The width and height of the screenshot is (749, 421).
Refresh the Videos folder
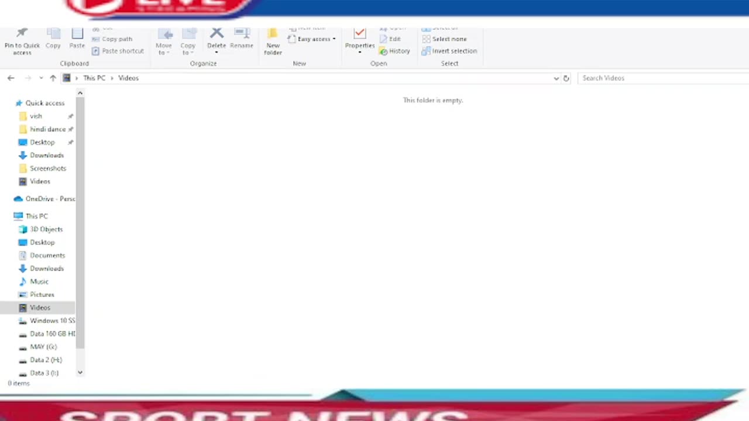[566, 78]
